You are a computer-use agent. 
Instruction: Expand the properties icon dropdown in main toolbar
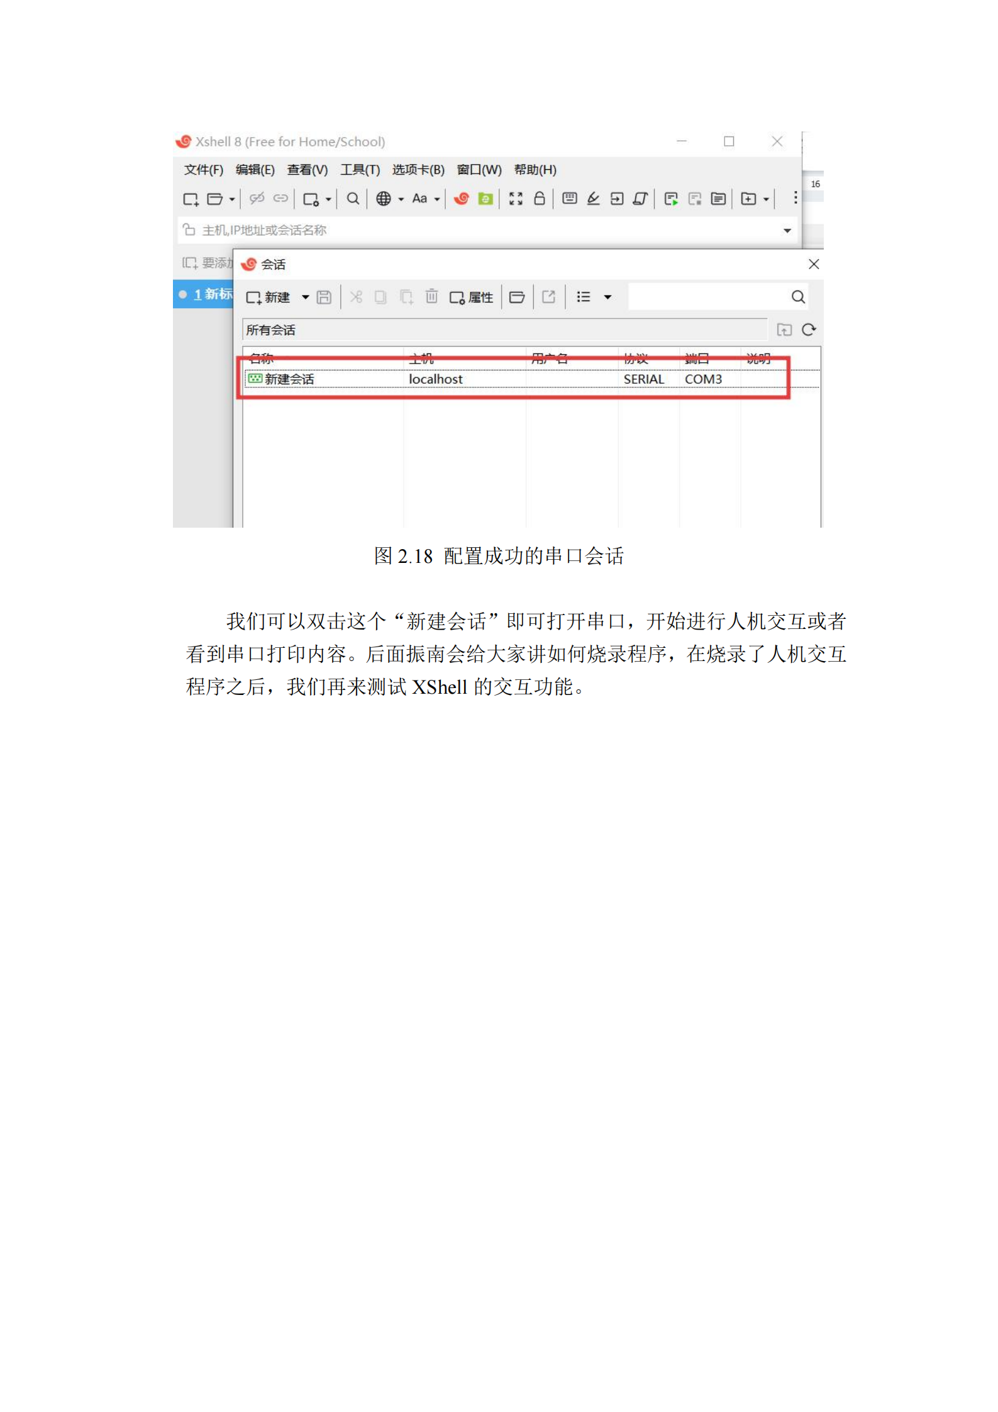328,199
